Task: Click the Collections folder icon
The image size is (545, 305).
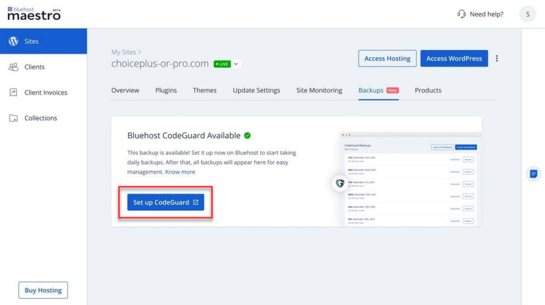Action: pyautogui.click(x=13, y=118)
